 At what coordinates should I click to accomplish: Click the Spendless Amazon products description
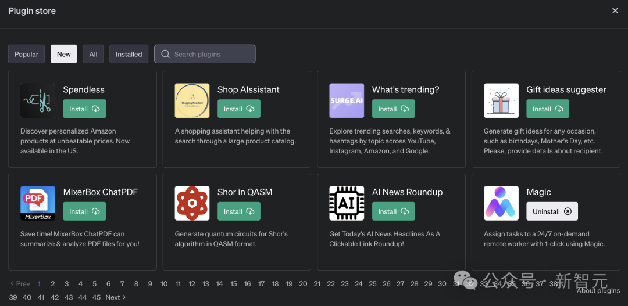(75, 141)
